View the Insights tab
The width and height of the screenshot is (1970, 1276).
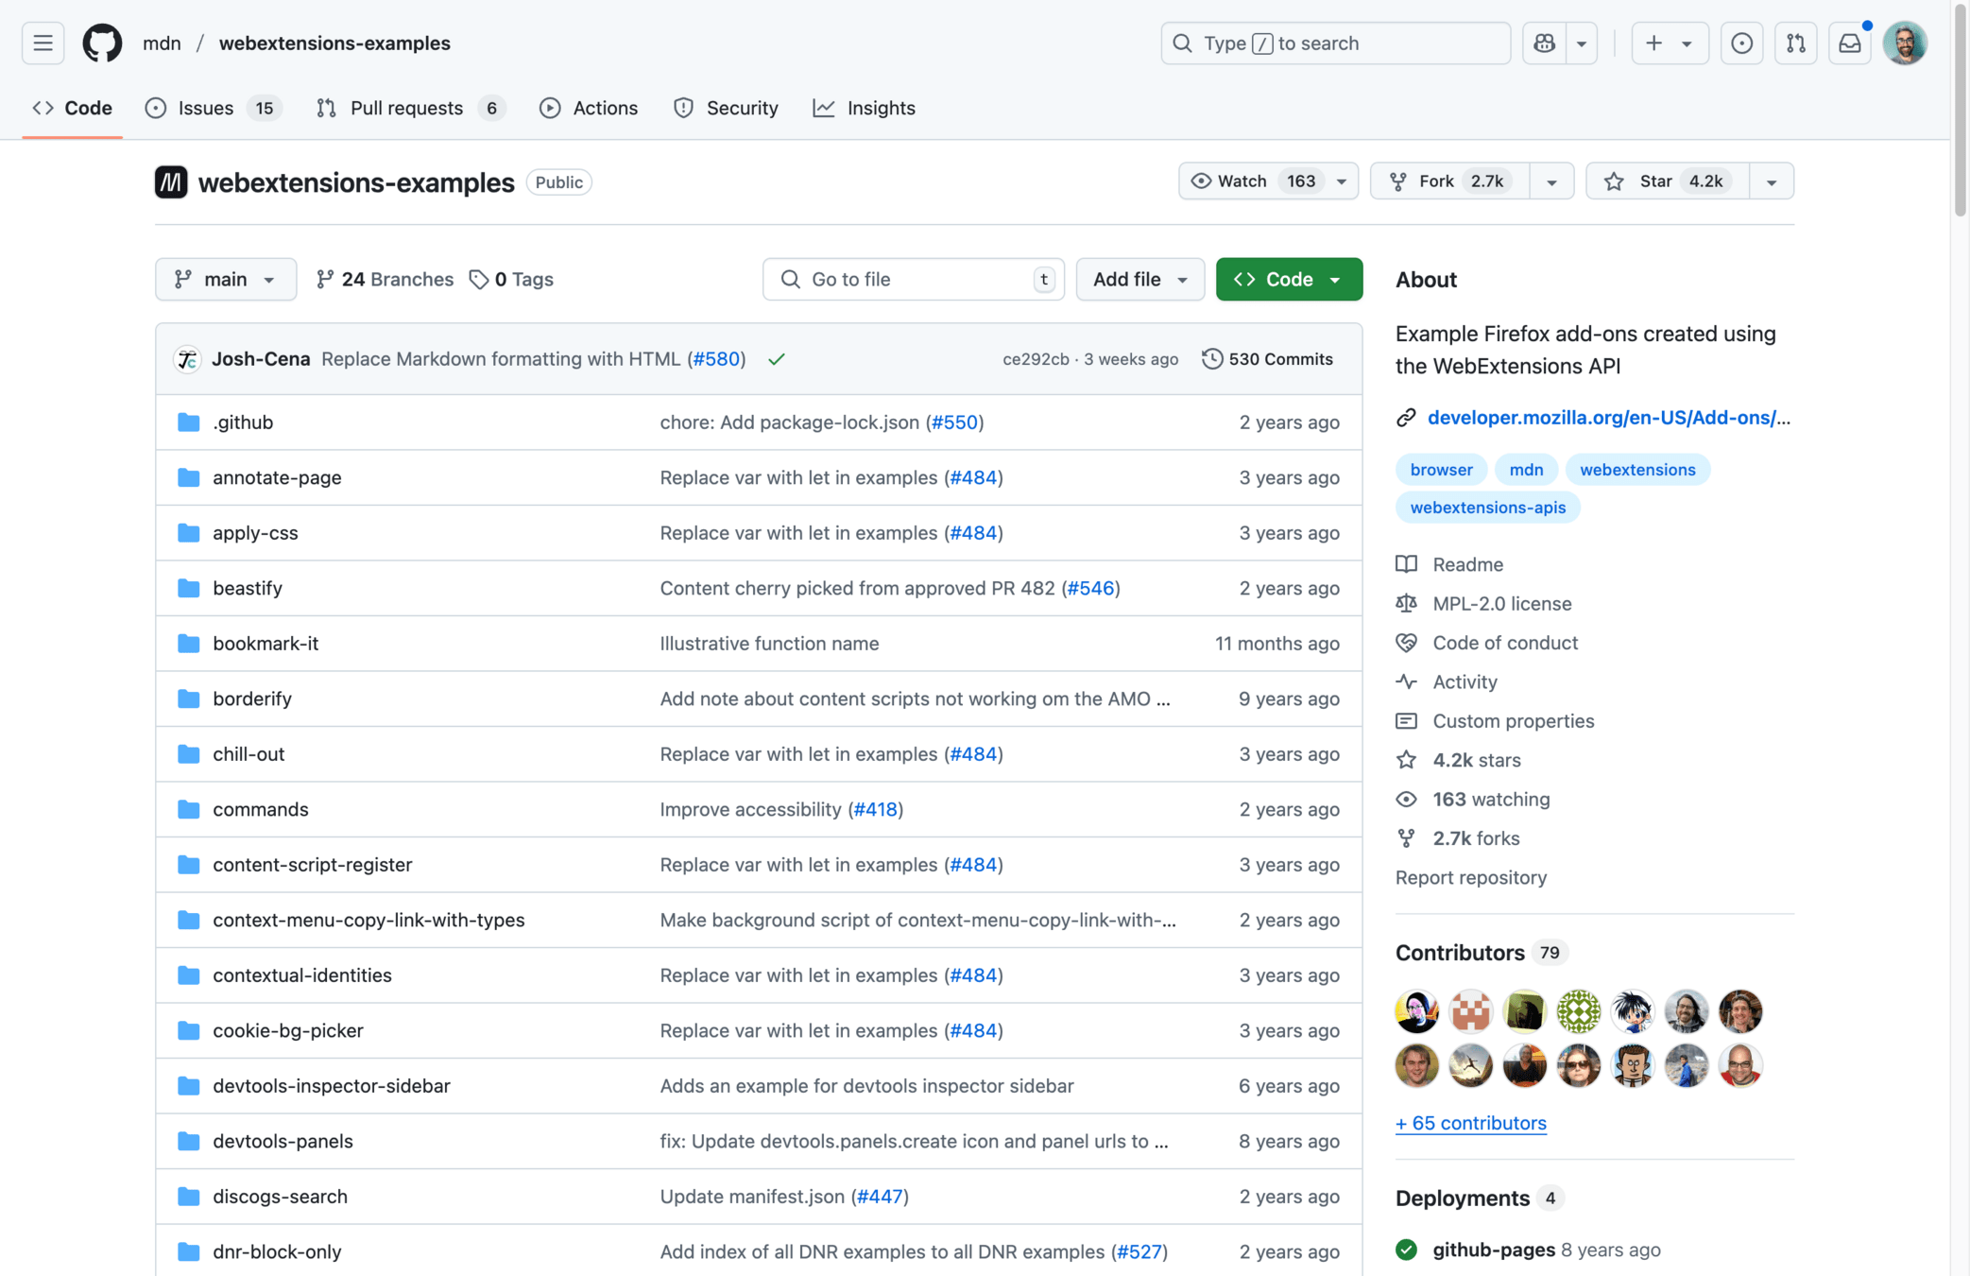pyautogui.click(x=864, y=108)
